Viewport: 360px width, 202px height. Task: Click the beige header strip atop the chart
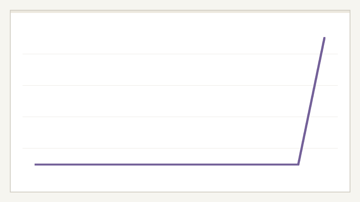[x=180, y=12]
